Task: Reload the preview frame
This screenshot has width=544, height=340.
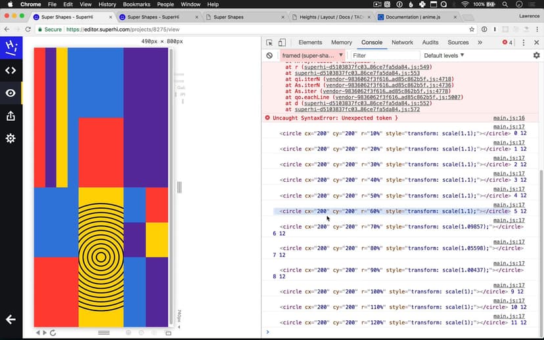Action: pyautogui.click(x=53, y=333)
